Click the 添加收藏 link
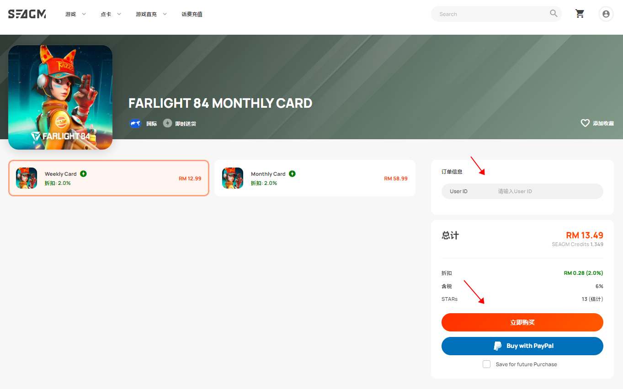 (603, 123)
